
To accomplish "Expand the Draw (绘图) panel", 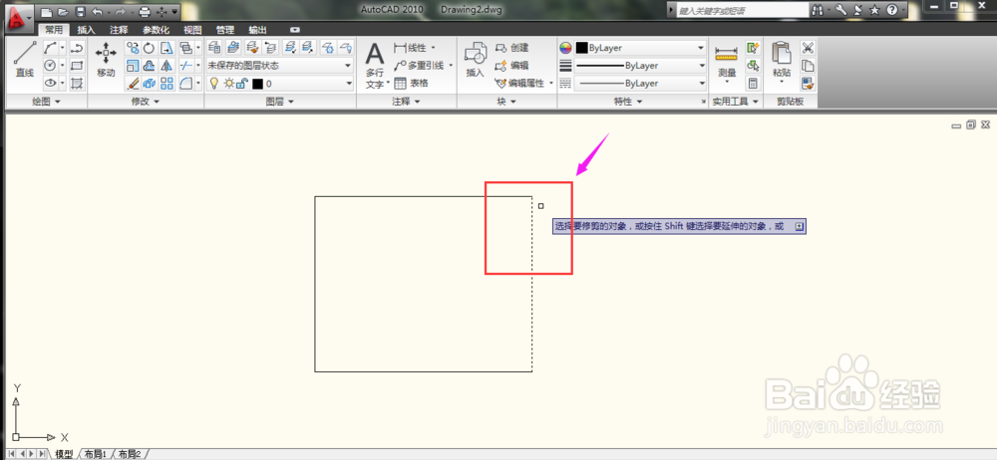I will tap(46, 102).
